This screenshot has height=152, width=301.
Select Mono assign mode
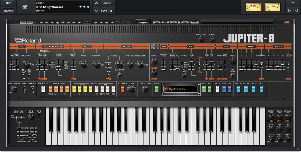50,89
